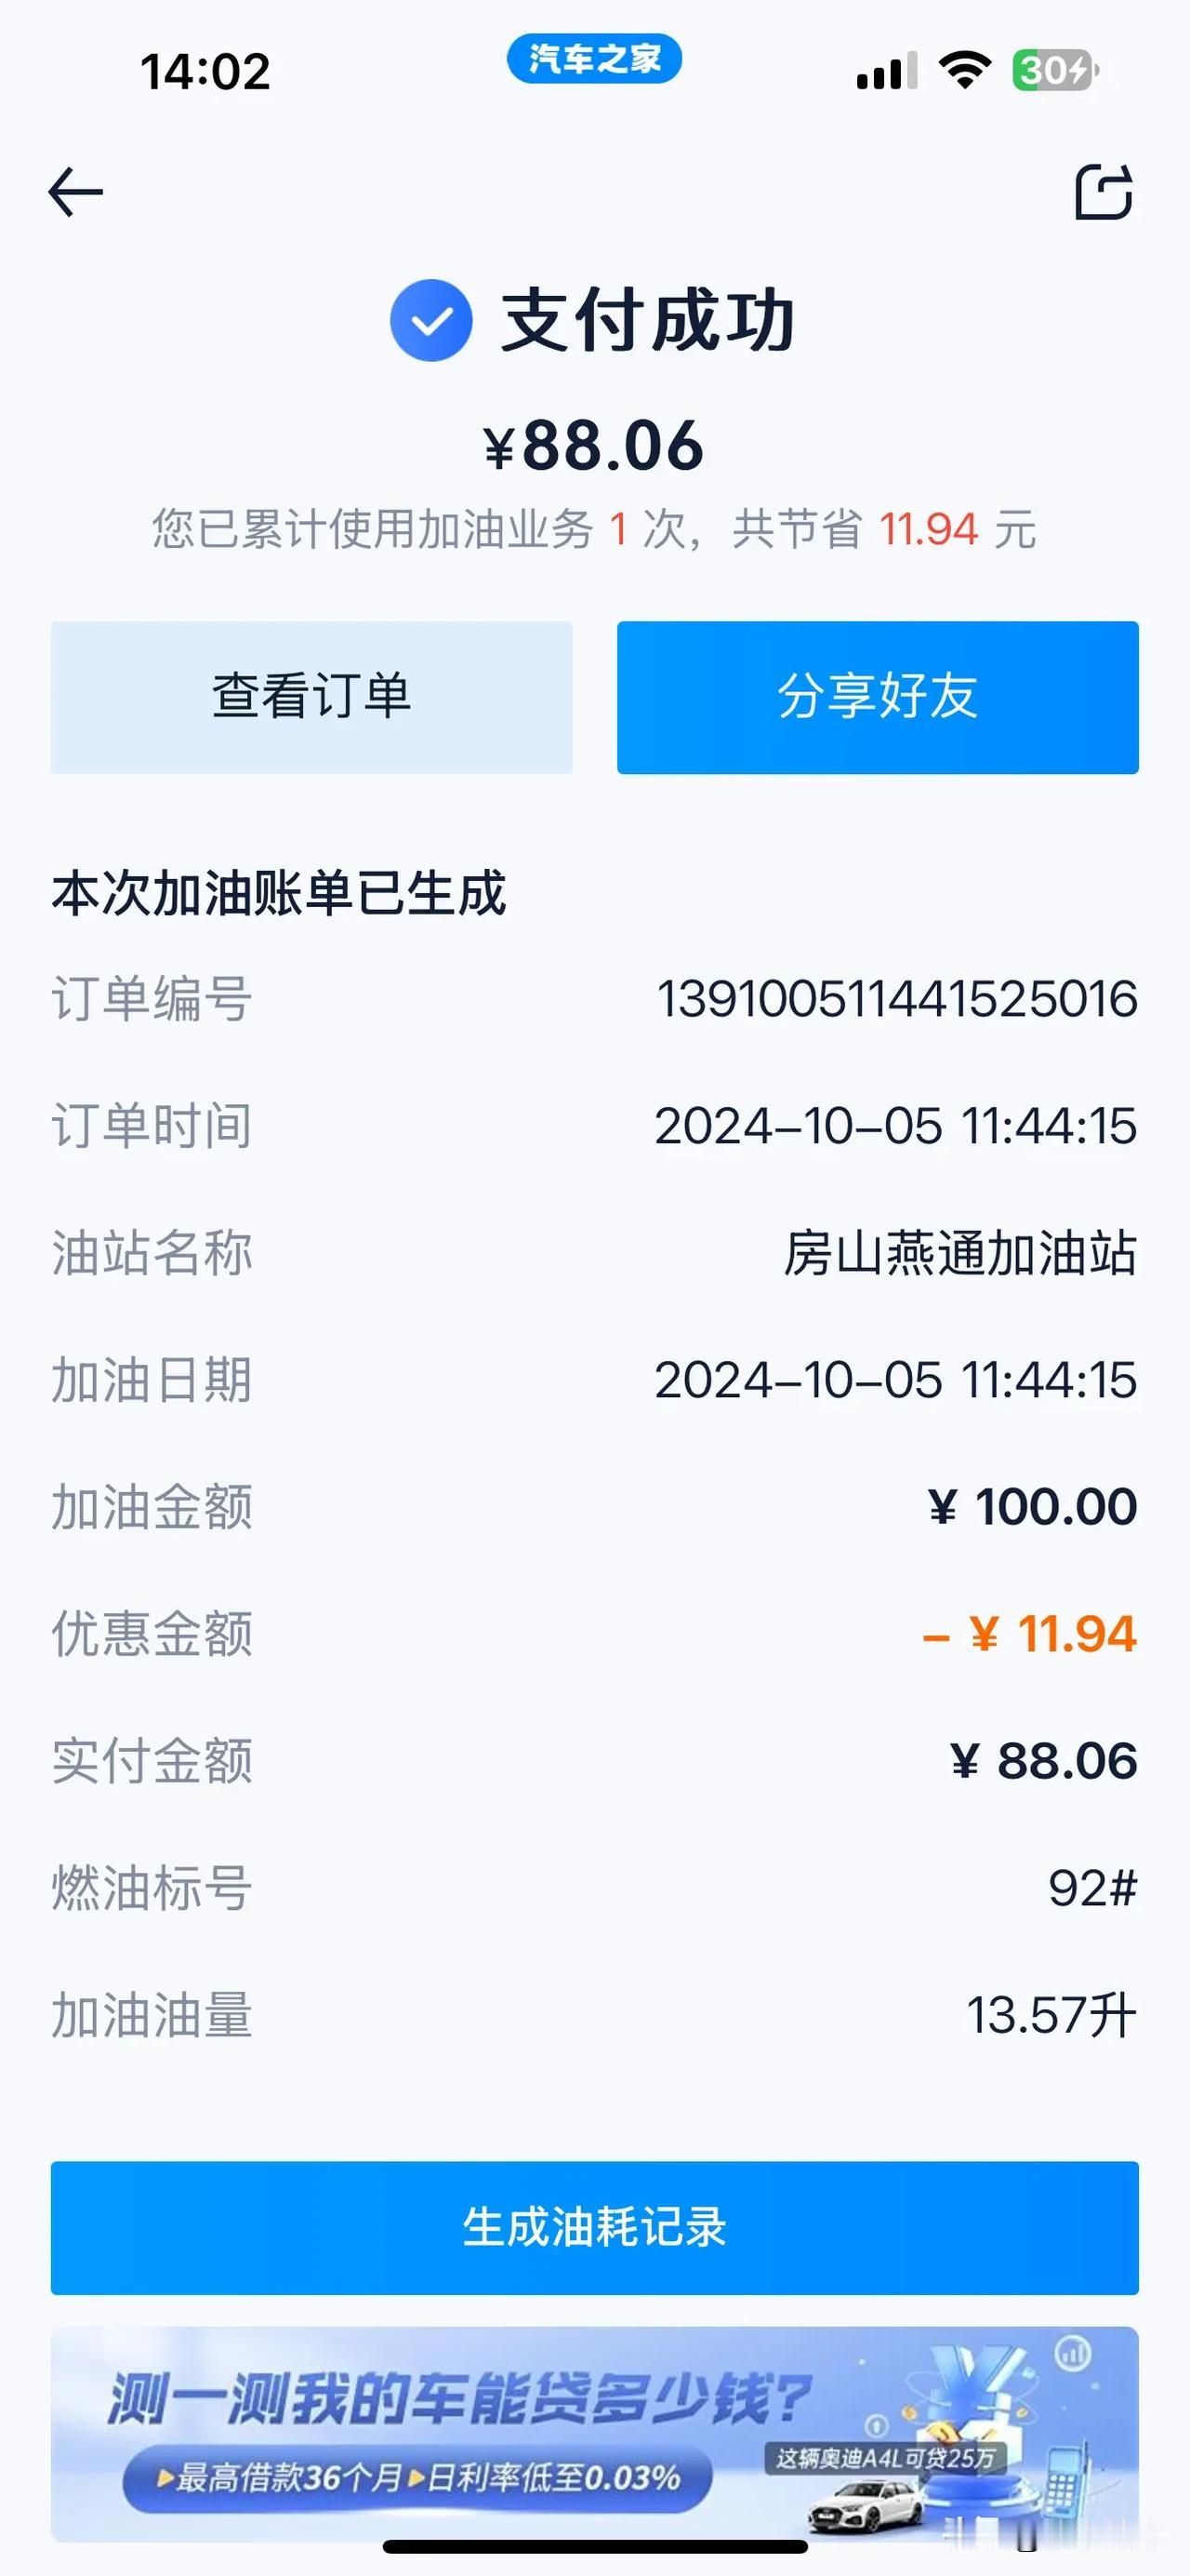View order via 查看订单 button
Image resolution: width=1190 pixels, height=2576 pixels.
[311, 697]
